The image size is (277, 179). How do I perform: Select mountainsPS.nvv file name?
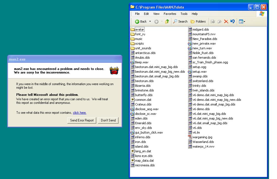pyautogui.click(x=204, y=34)
